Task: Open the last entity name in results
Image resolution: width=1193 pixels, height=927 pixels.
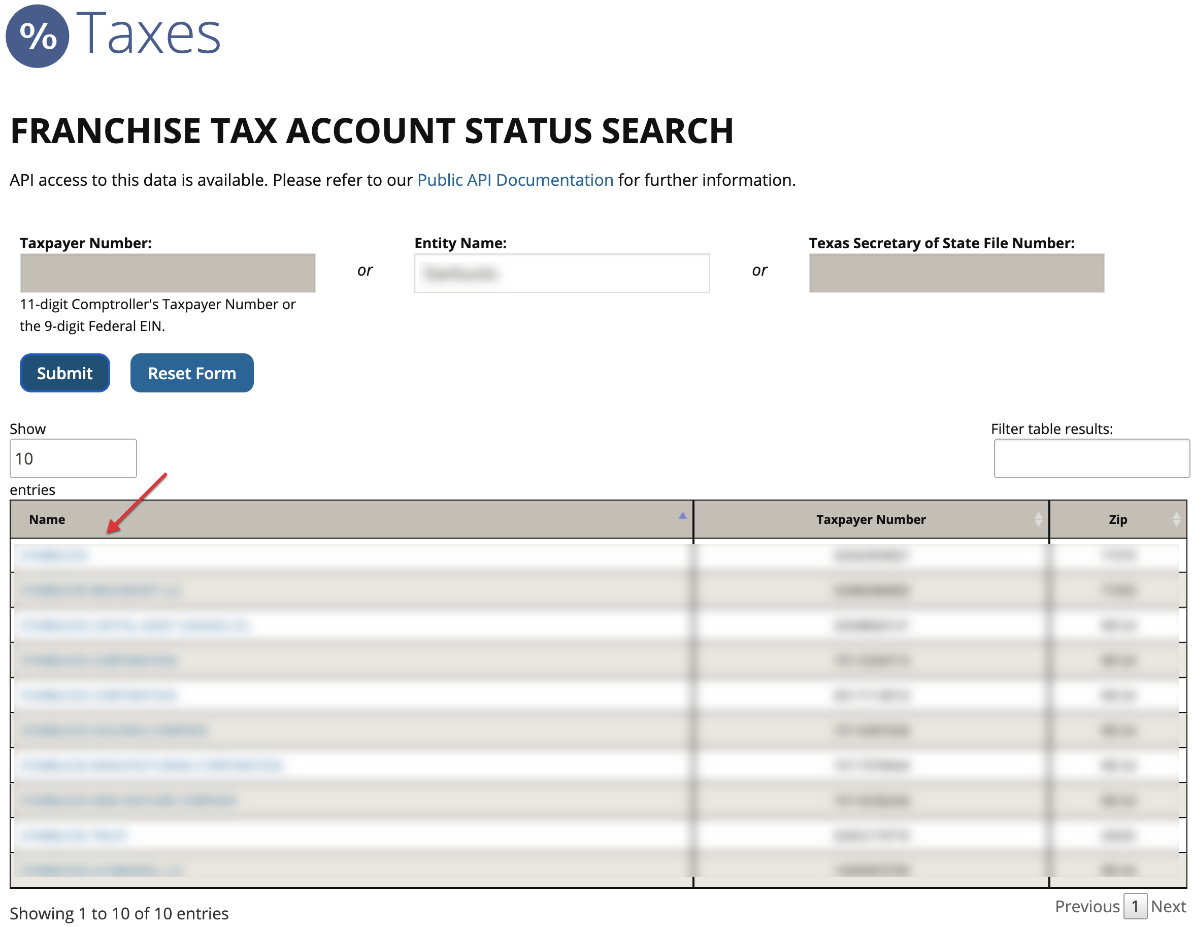Action: point(102,870)
